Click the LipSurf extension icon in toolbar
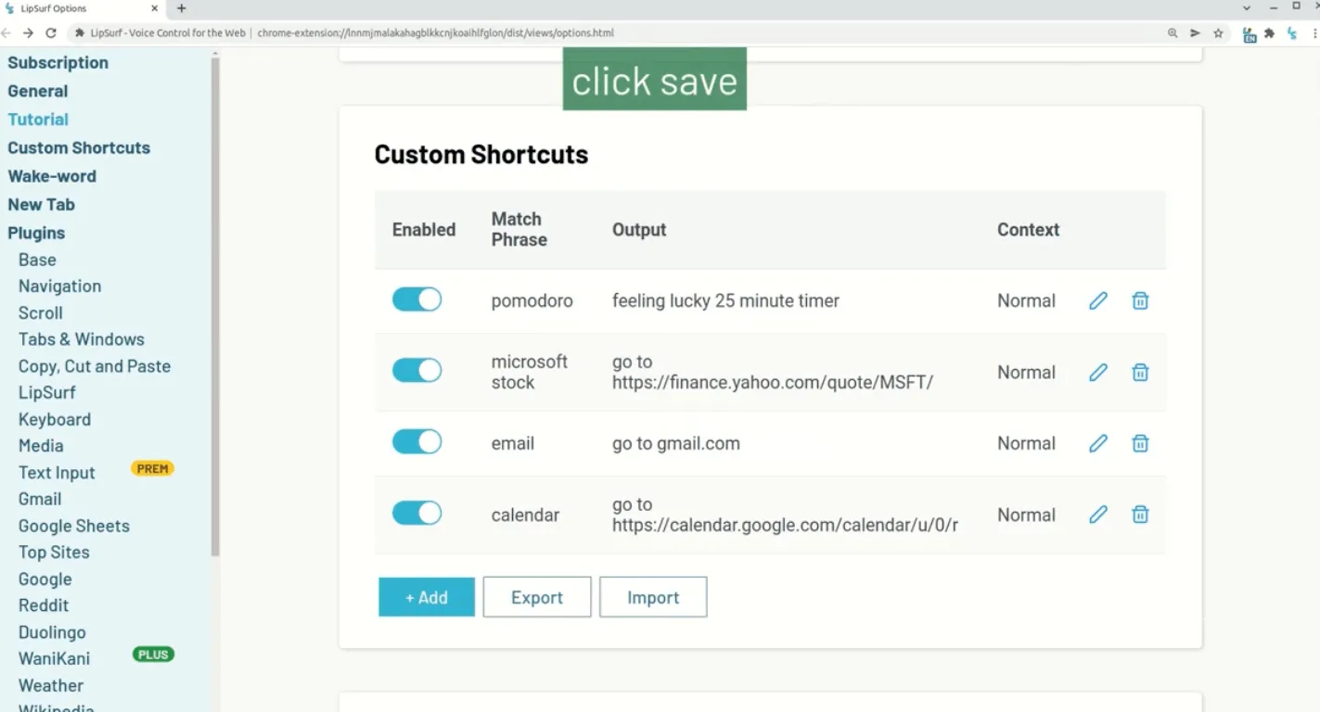The width and height of the screenshot is (1320, 712). tap(1292, 32)
